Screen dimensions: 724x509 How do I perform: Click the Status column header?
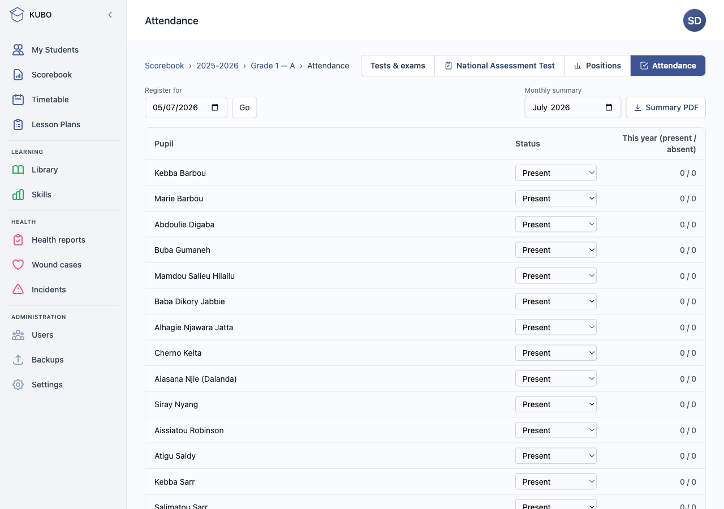[528, 144]
